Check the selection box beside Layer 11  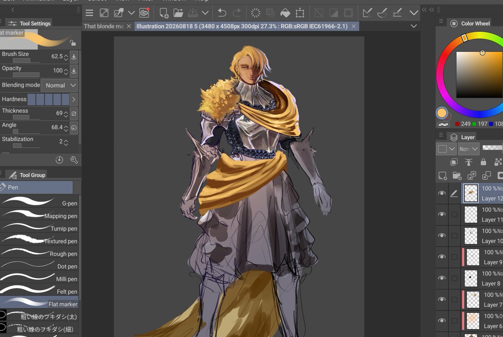(x=454, y=214)
